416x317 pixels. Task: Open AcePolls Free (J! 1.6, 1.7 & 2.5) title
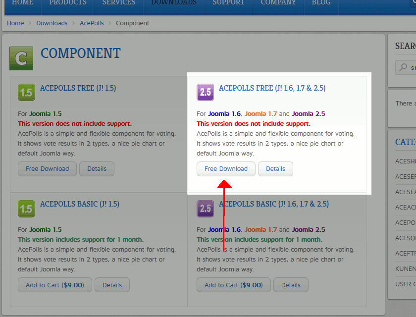point(272,88)
